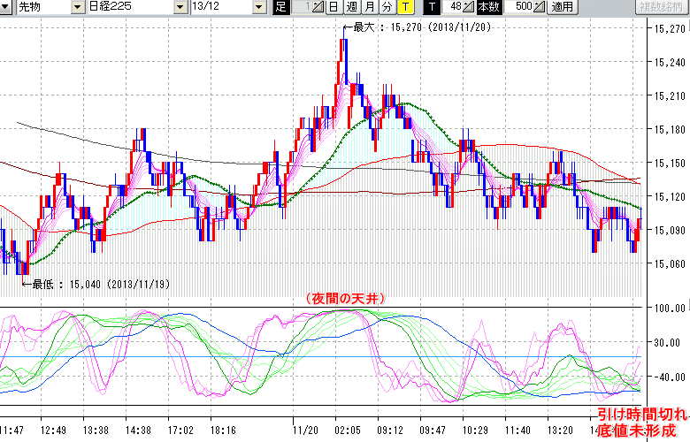Choose the 分 minute candle button
This screenshot has width=690, height=442.
387,8
